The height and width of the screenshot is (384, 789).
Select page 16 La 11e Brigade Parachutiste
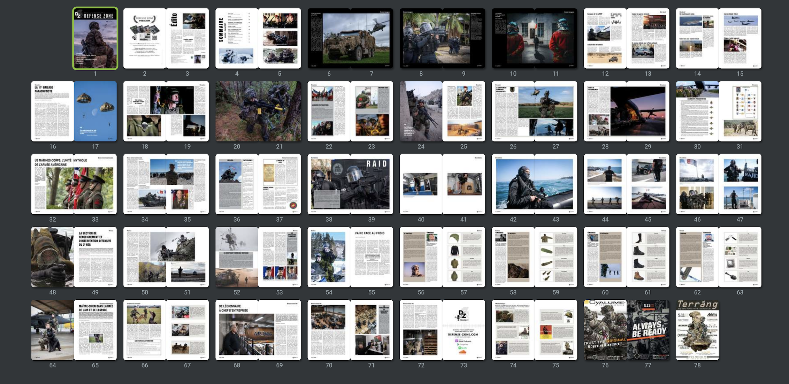point(53,111)
